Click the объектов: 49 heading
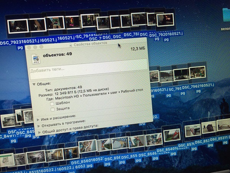This screenshot has width=230, height=173. point(58,55)
